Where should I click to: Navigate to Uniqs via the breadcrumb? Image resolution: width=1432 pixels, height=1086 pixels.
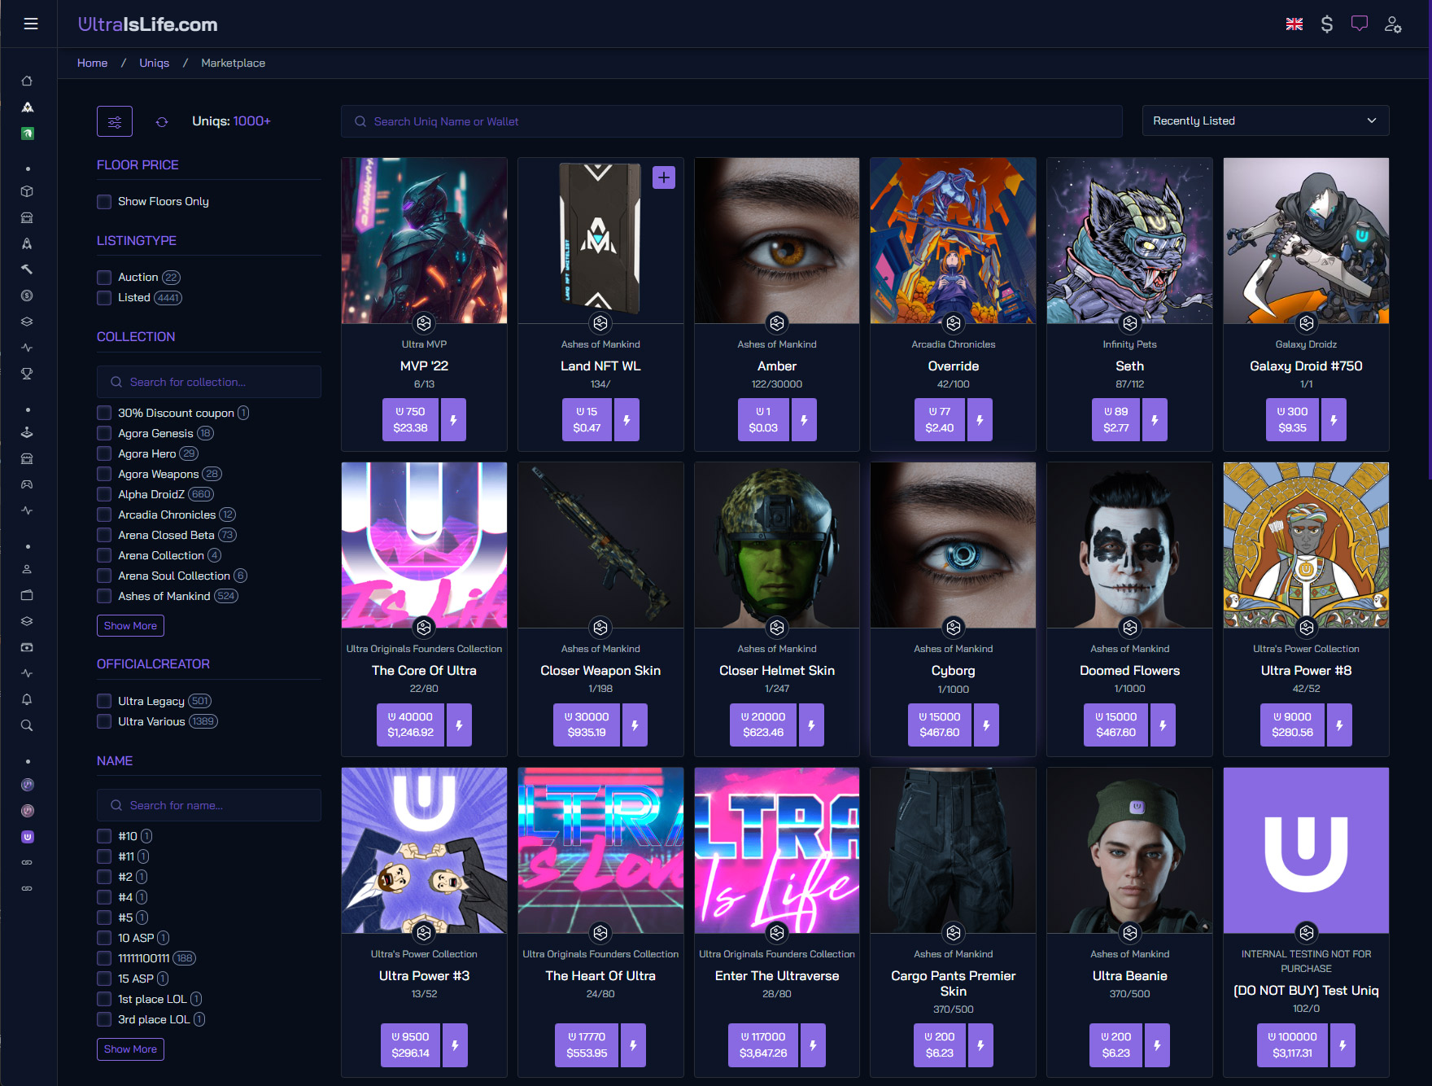pyautogui.click(x=154, y=63)
